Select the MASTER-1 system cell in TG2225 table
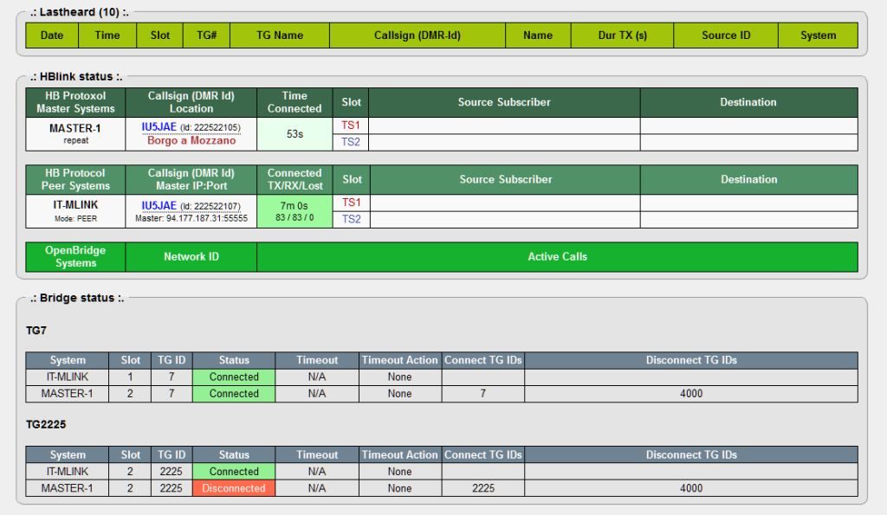Image resolution: width=887 pixels, height=515 pixels. click(68, 488)
